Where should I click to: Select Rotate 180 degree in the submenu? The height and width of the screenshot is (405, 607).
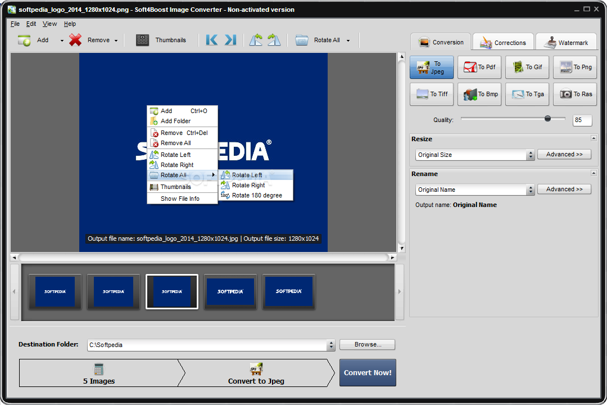[x=256, y=195]
